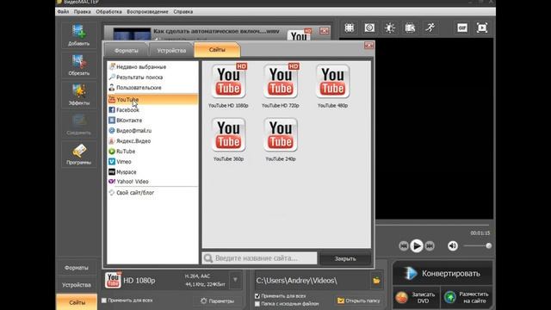Click the video rotate toolbar icon

(x=410, y=28)
